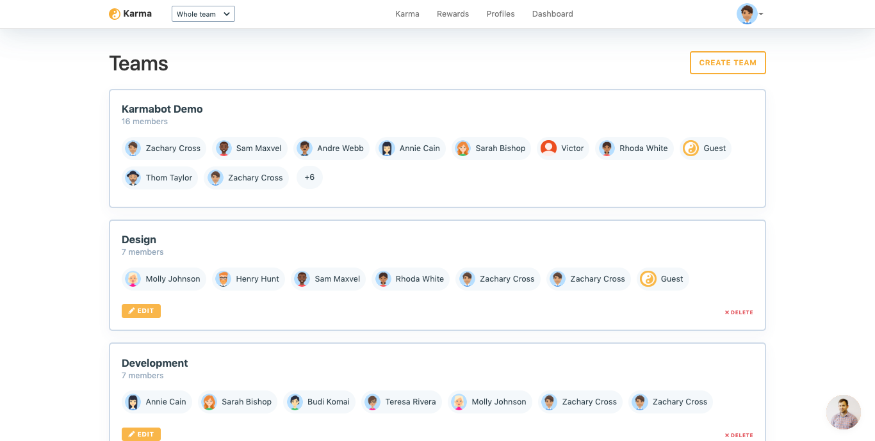Viewport: 875px width, 441px height.
Task: Click pencil icon on Design Edit button
Action: pyautogui.click(x=131, y=311)
